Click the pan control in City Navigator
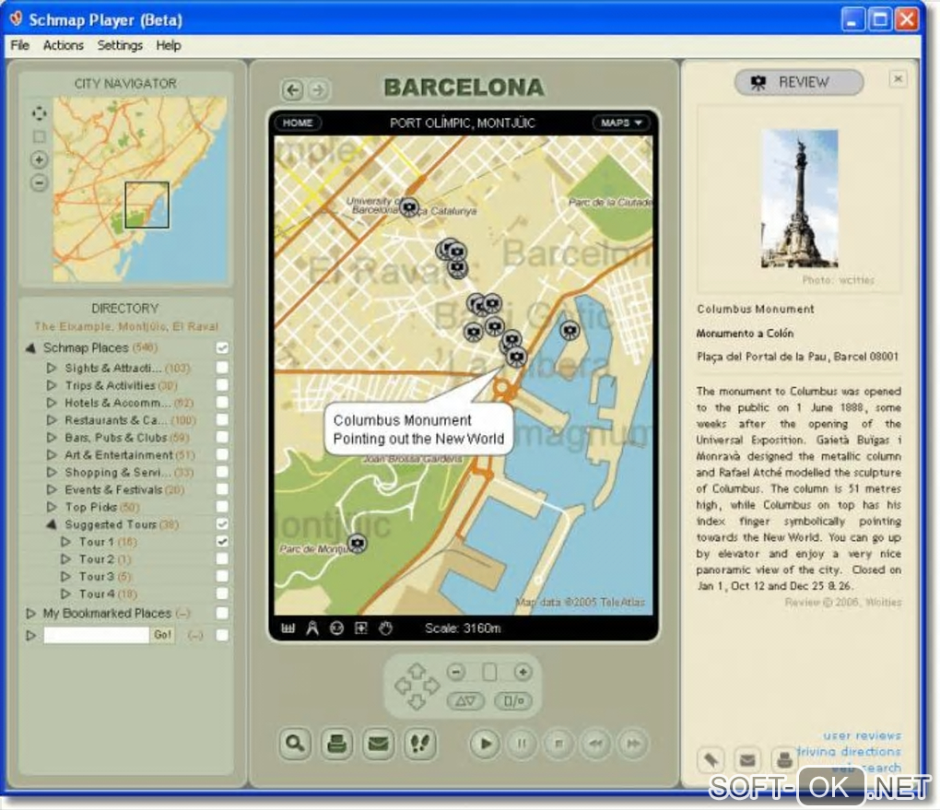Image resolution: width=940 pixels, height=810 pixels. (x=39, y=113)
